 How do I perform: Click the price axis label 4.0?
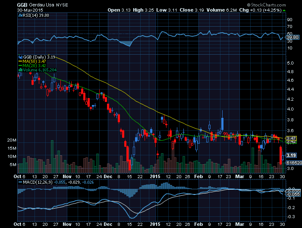290,109
